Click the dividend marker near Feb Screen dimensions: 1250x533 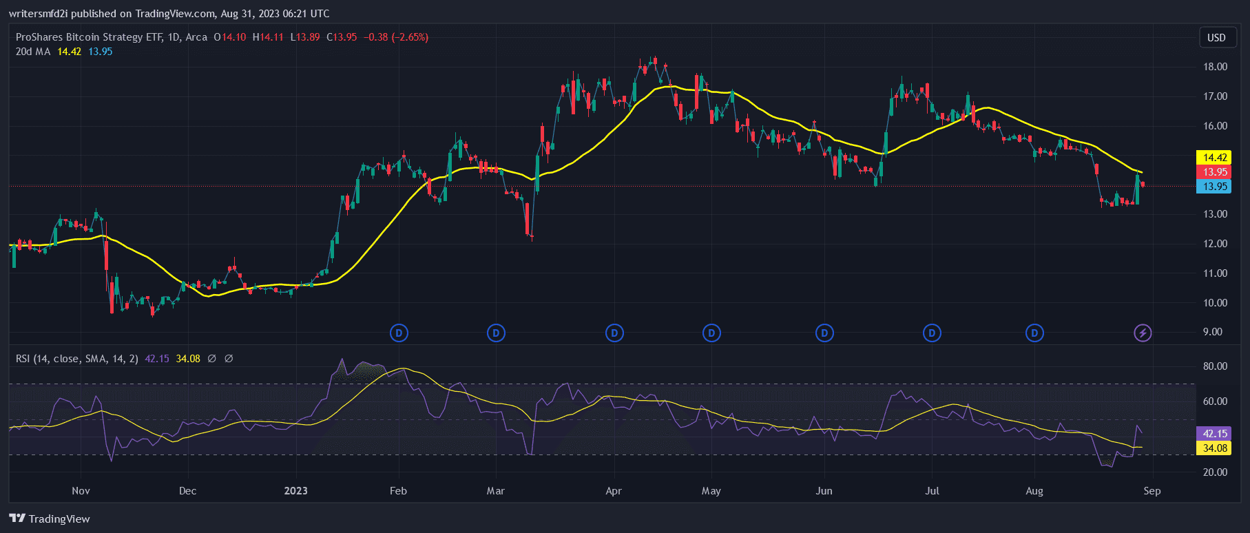click(x=399, y=333)
